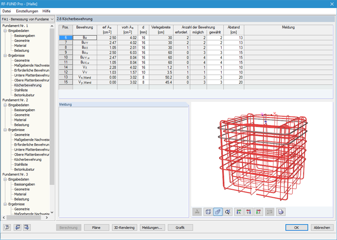Open the Meldungen... dialog

pyautogui.click(x=152, y=228)
